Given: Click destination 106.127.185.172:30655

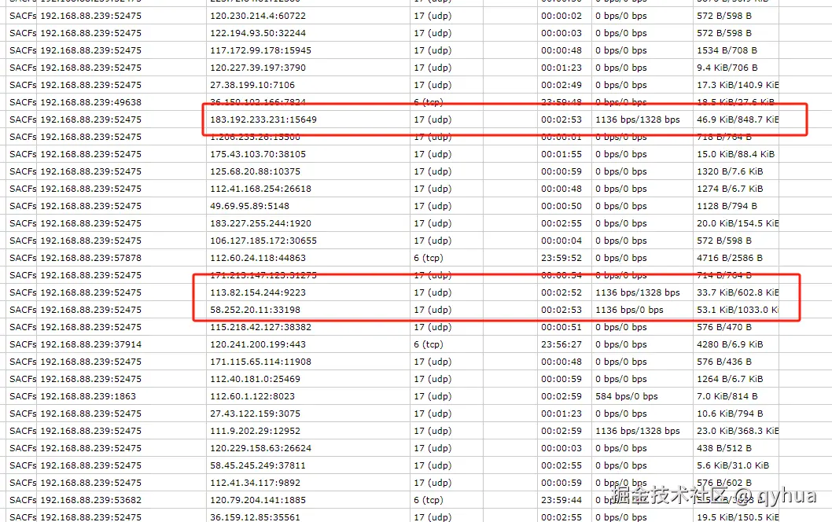Looking at the screenshot, I should pos(263,241).
